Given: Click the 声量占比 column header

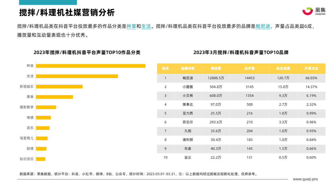Looking at the screenshot, I should pyautogui.click(x=311, y=68).
